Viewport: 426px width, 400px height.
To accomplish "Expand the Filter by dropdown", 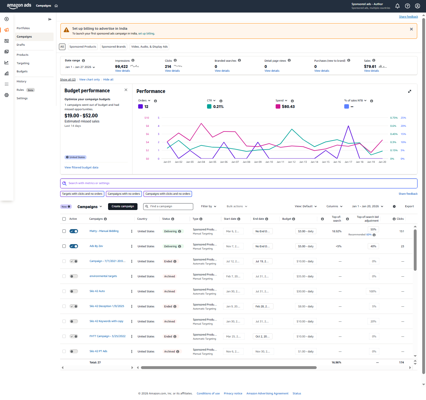I will (x=209, y=207).
